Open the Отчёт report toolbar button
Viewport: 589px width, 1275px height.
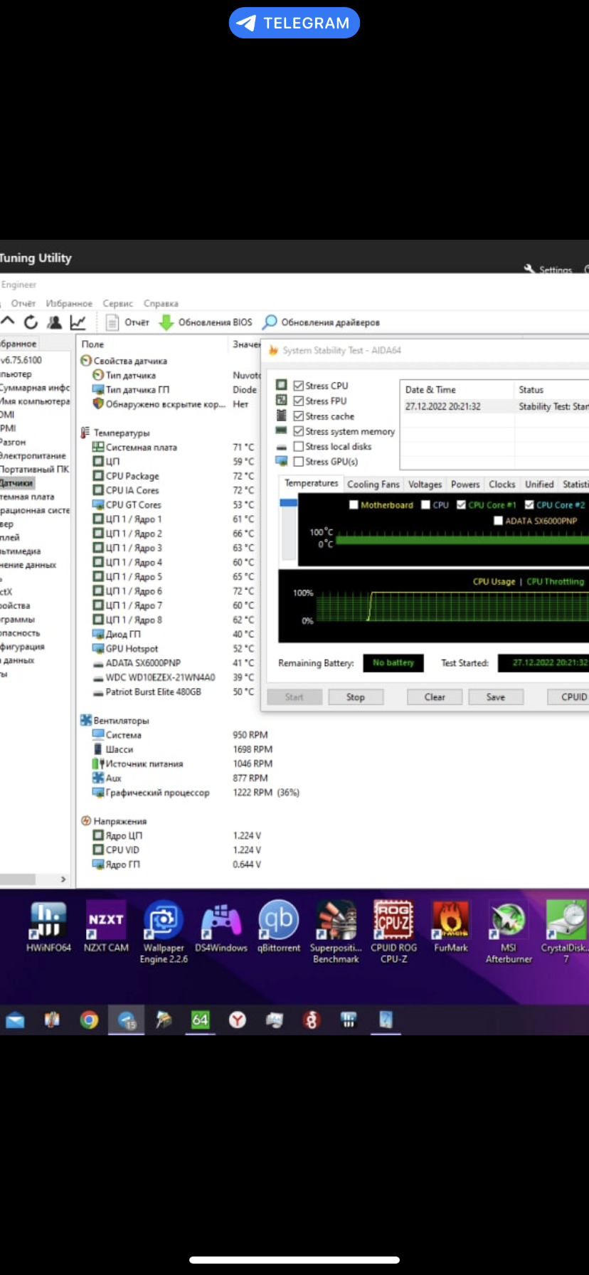[x=127, y=322]
